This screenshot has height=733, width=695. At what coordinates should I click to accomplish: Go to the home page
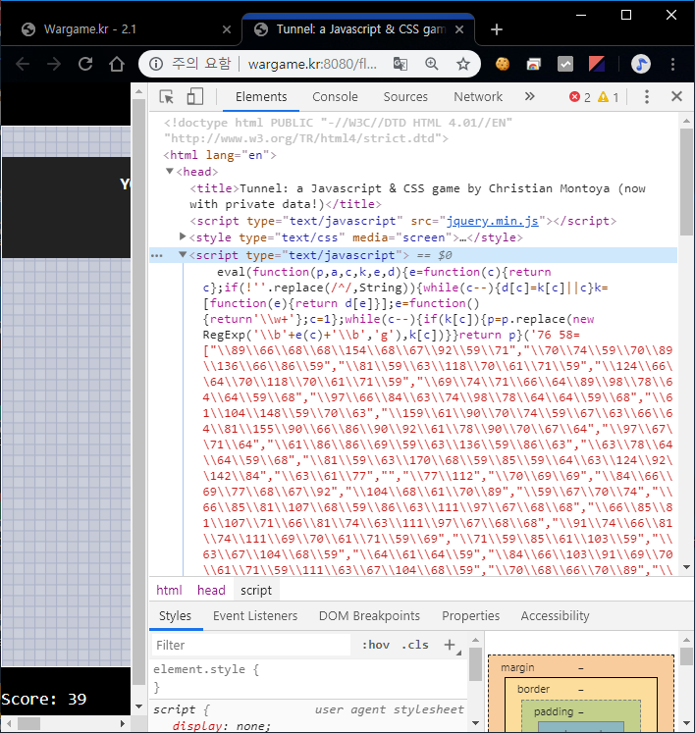(x=117, y=64)
